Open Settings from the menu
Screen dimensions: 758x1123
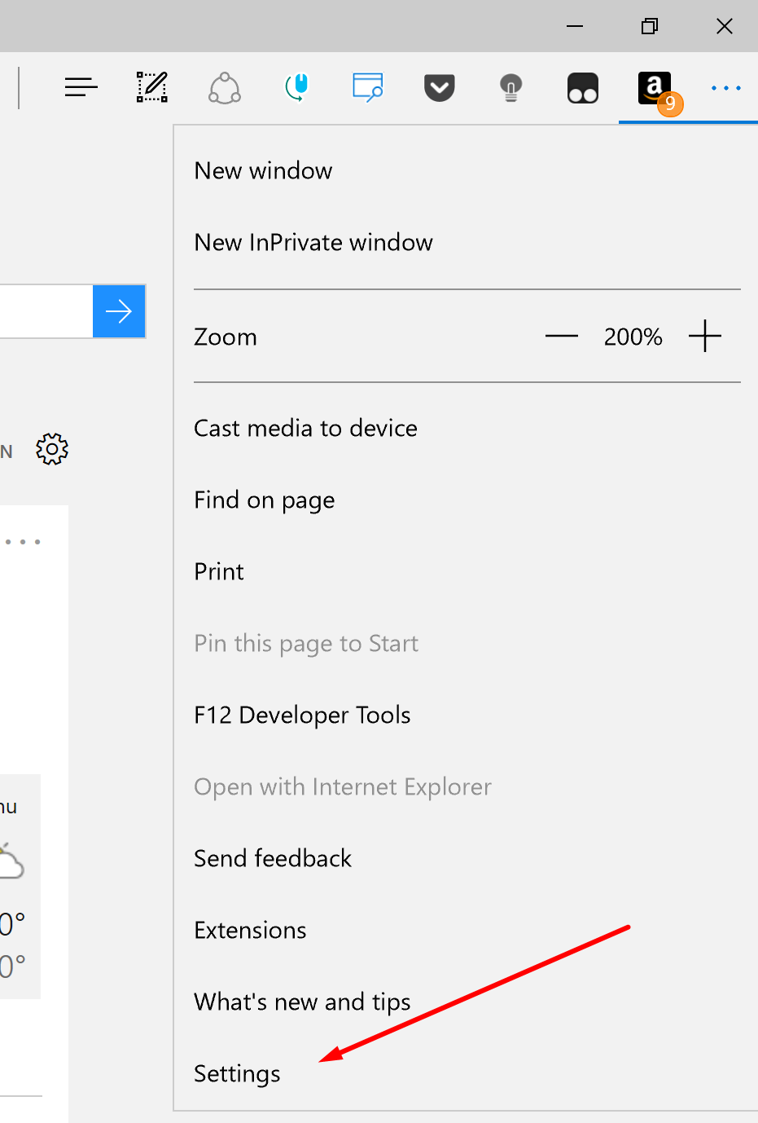[237, 1074]
